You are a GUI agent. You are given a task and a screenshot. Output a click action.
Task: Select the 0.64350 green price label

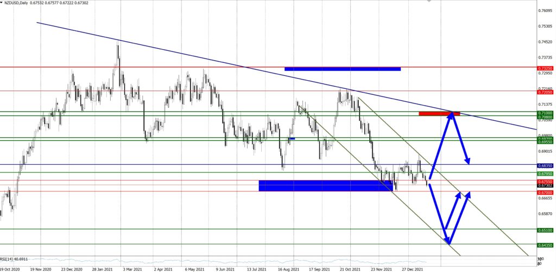(545, 245)
